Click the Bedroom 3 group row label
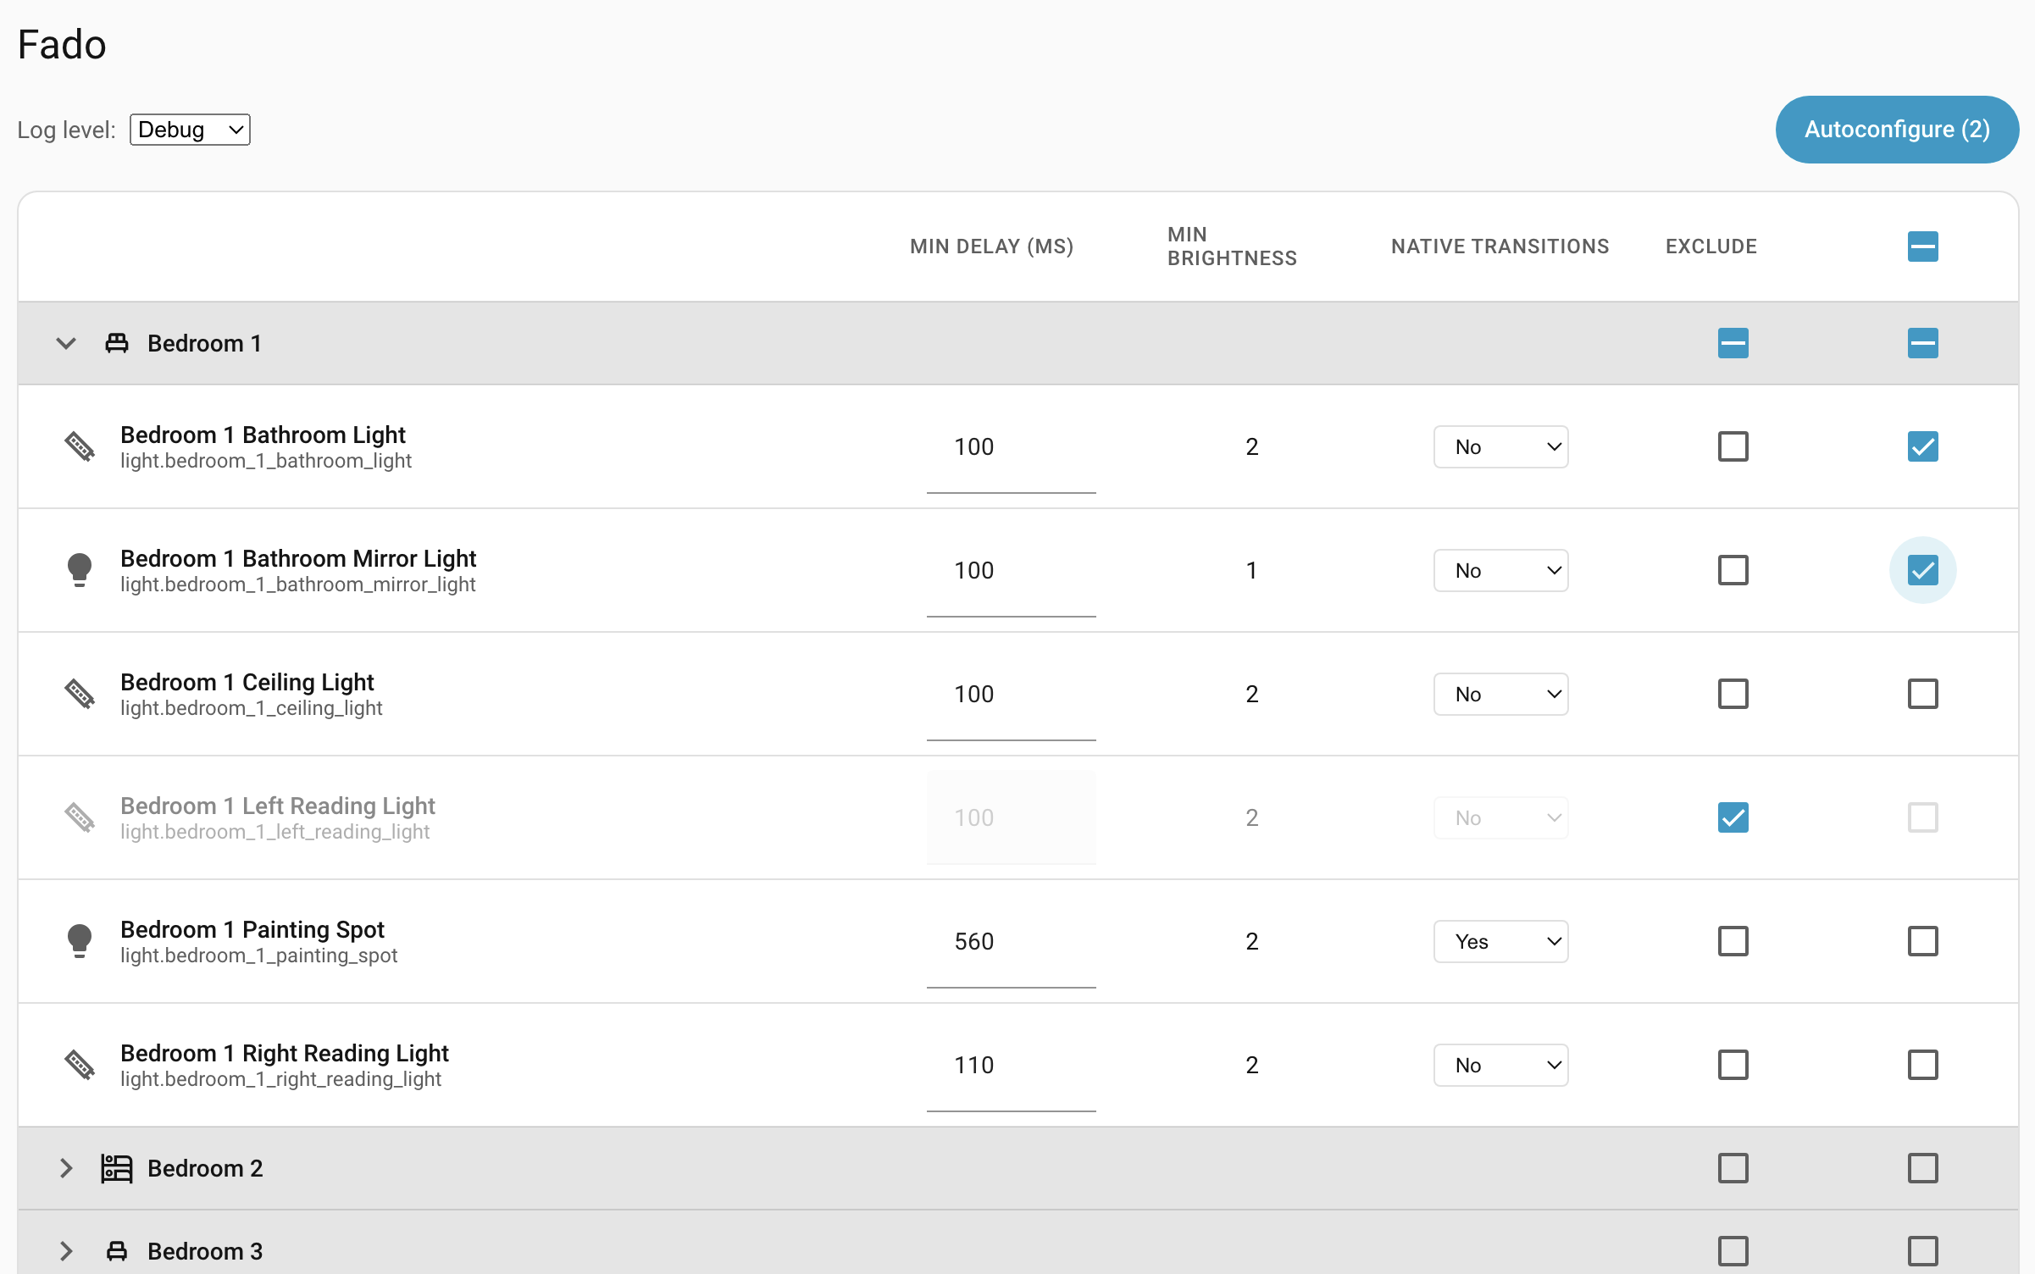2035x1274 pixels. (x=205, y=1251)
